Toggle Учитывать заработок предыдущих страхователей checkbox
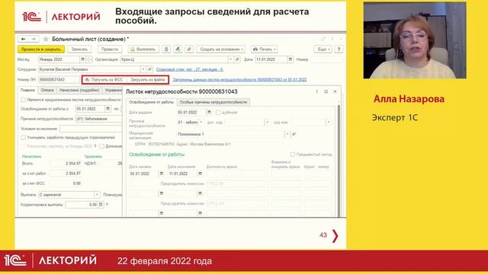This screenshot has width=488, height=274. point(24,137)
